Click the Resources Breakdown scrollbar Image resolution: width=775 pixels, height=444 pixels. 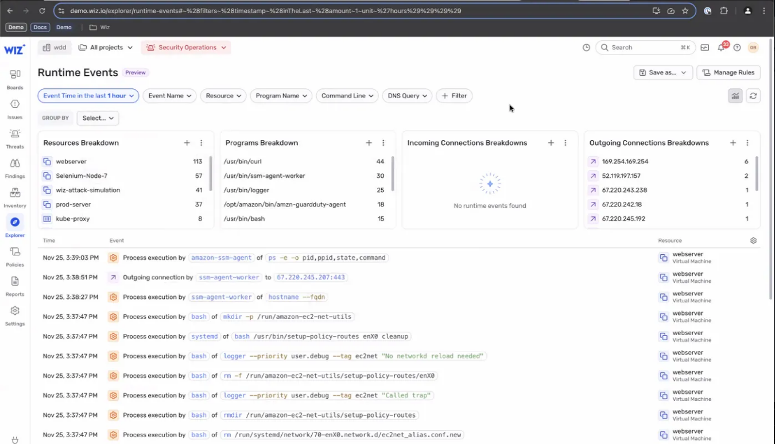point(210,174)
